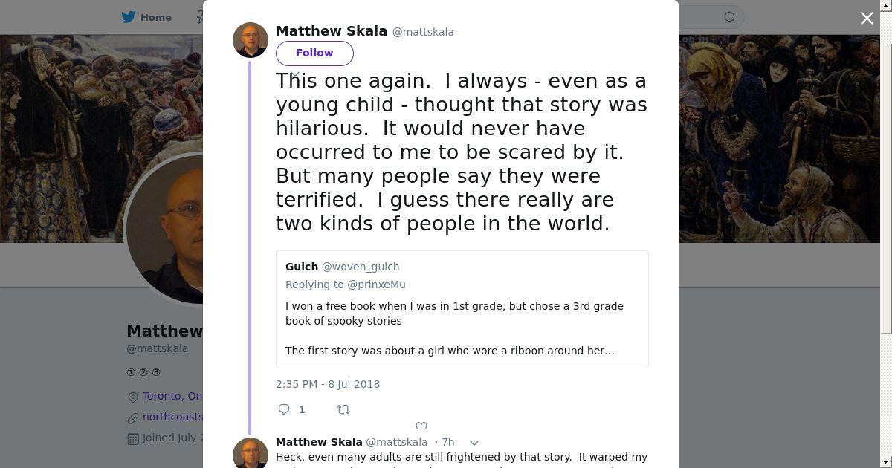The height and width of the screenshot is (468, 892).
Task: Open the 2:35 PM - 8 Jul 2018 timestamp
Action: click(328, 384)
